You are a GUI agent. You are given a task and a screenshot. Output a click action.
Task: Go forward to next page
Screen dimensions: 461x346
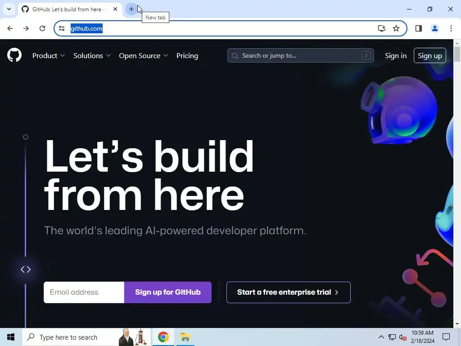click(x=26, y=28)
